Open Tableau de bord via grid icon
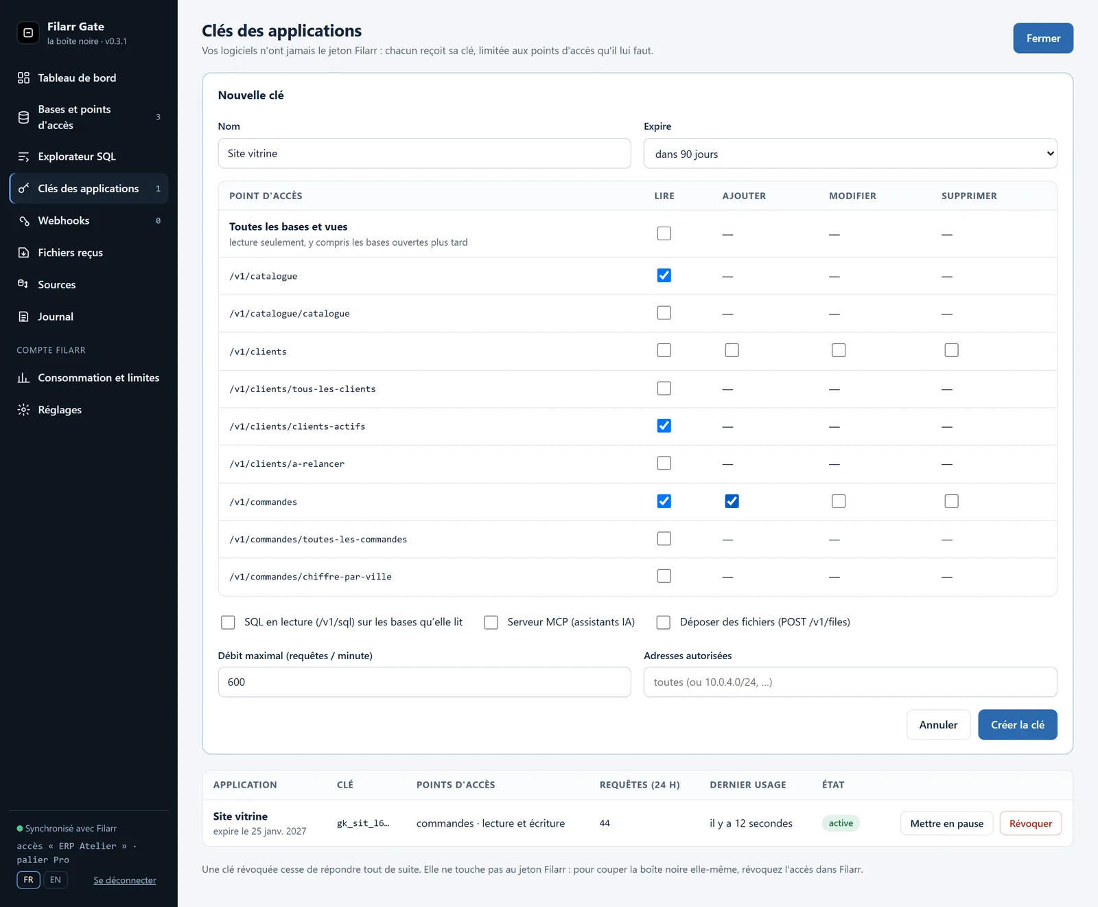Viewport: 1098px width, 907px height. tap(23, 78)
